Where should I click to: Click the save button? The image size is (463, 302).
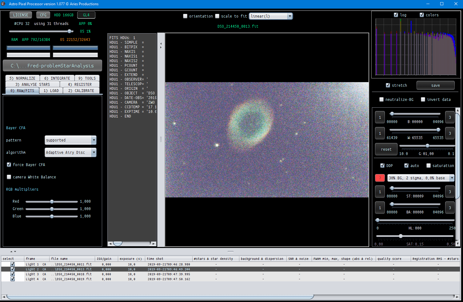(435, 85)
